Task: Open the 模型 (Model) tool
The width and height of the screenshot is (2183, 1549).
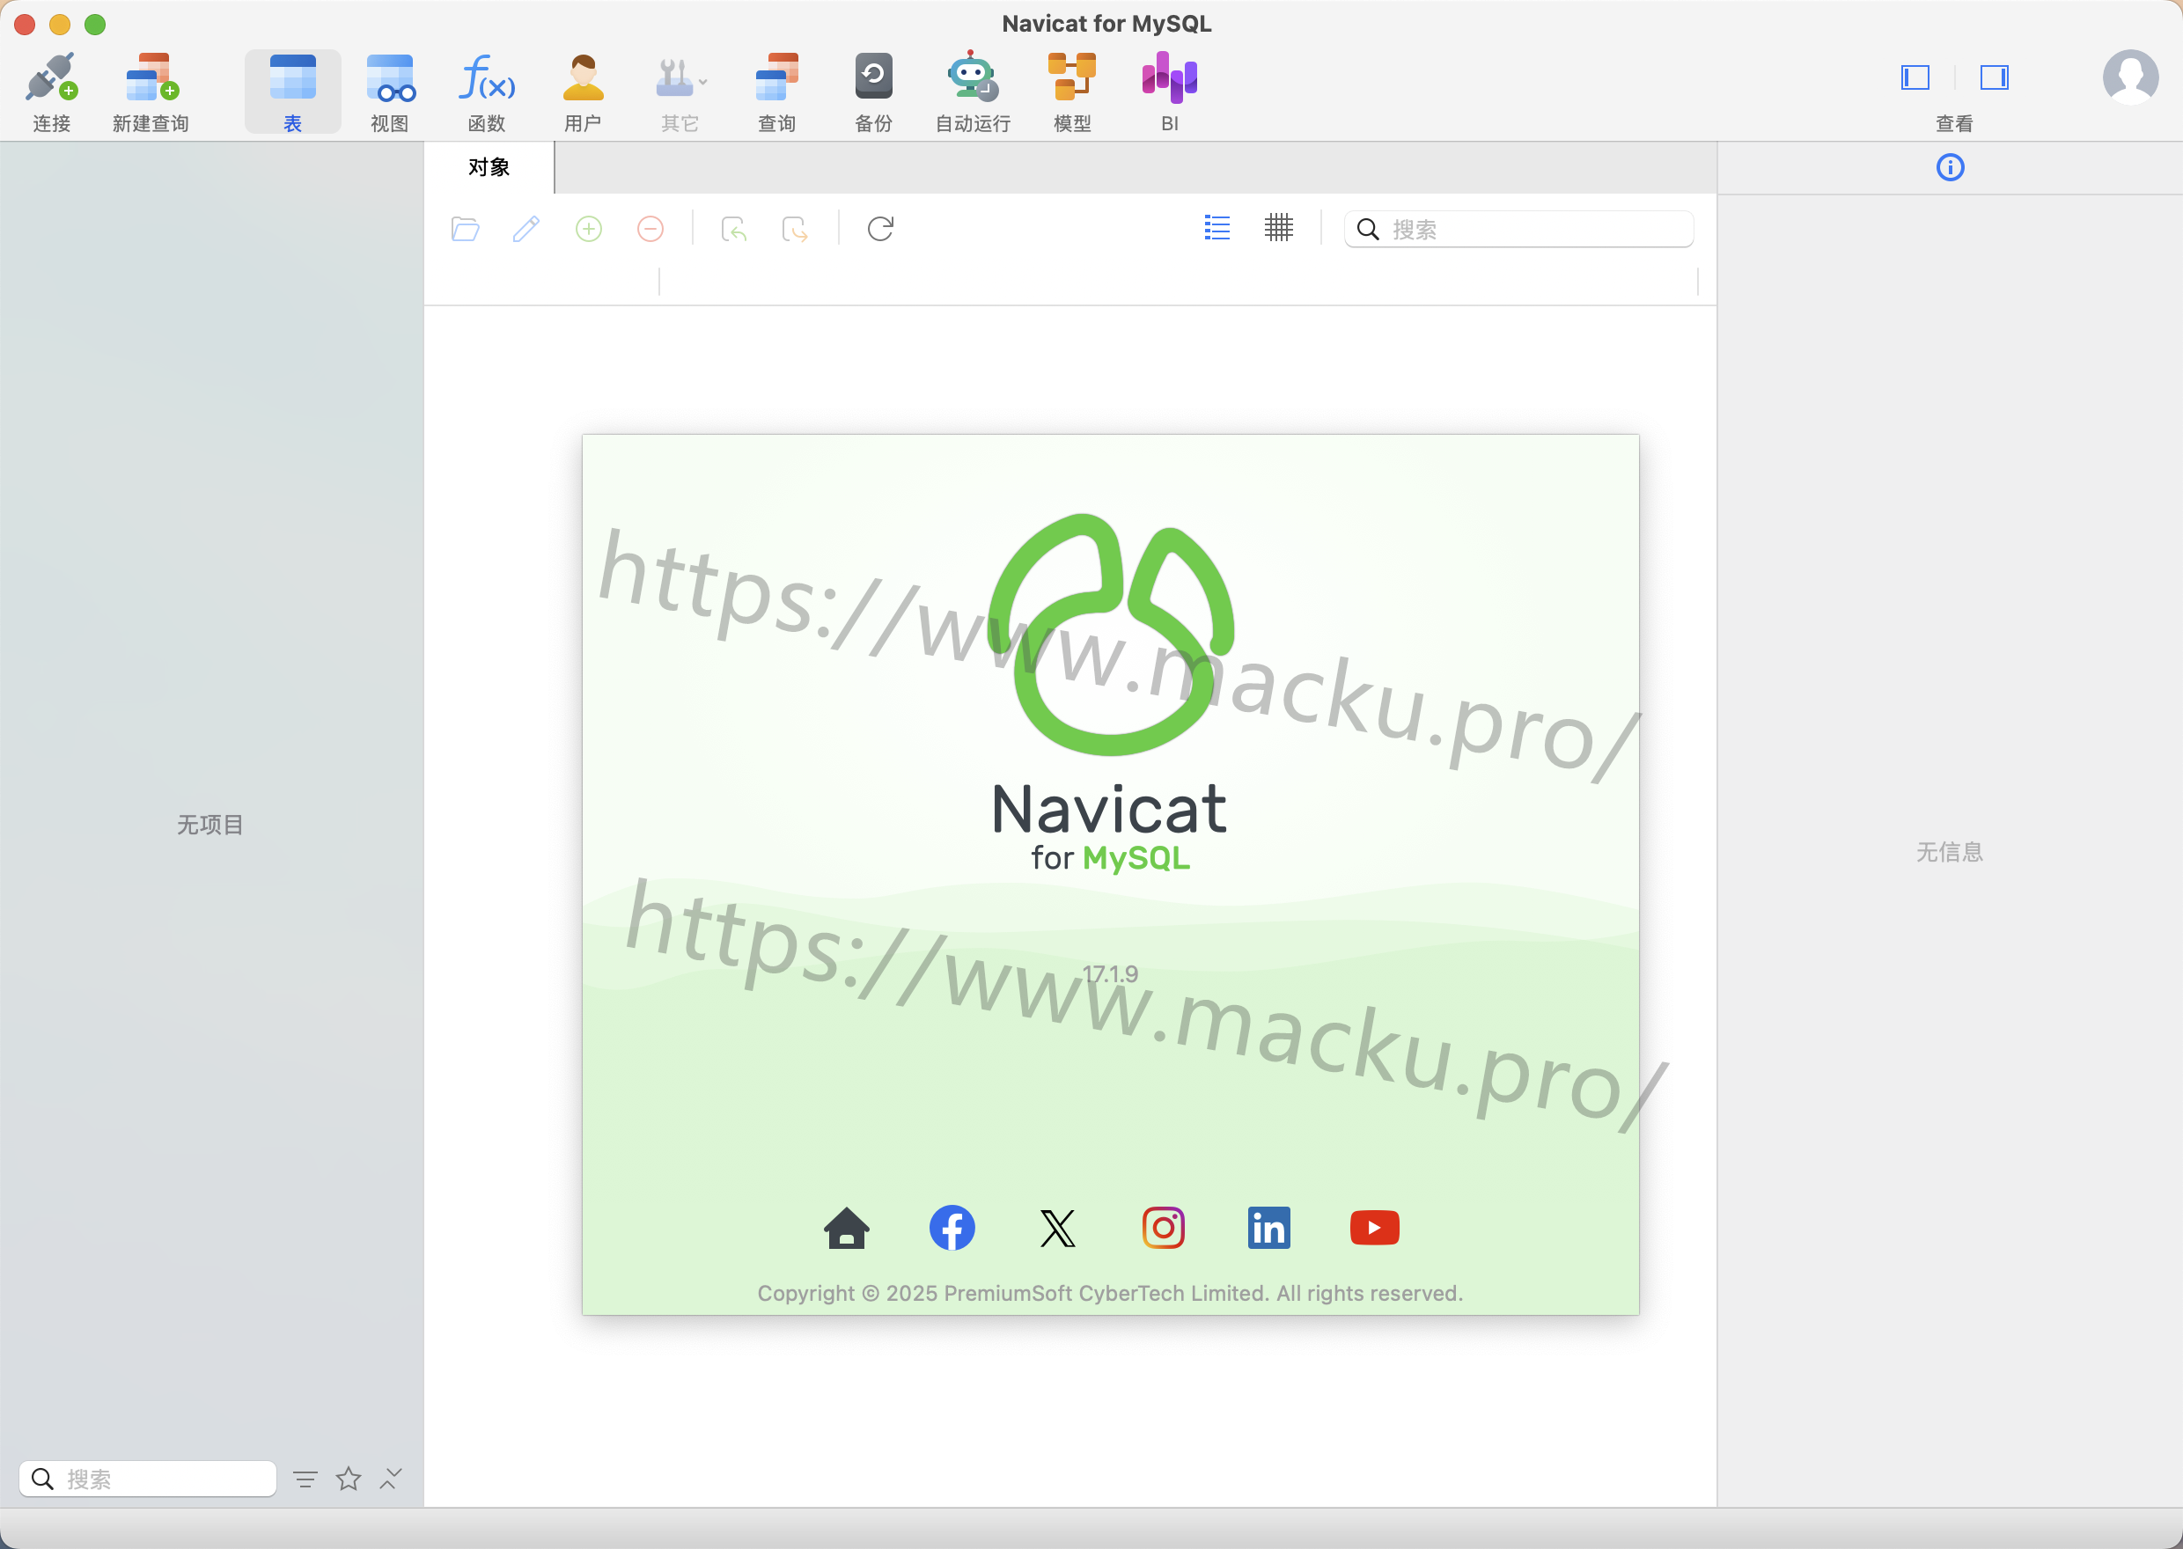Action: pos(1072,92)
